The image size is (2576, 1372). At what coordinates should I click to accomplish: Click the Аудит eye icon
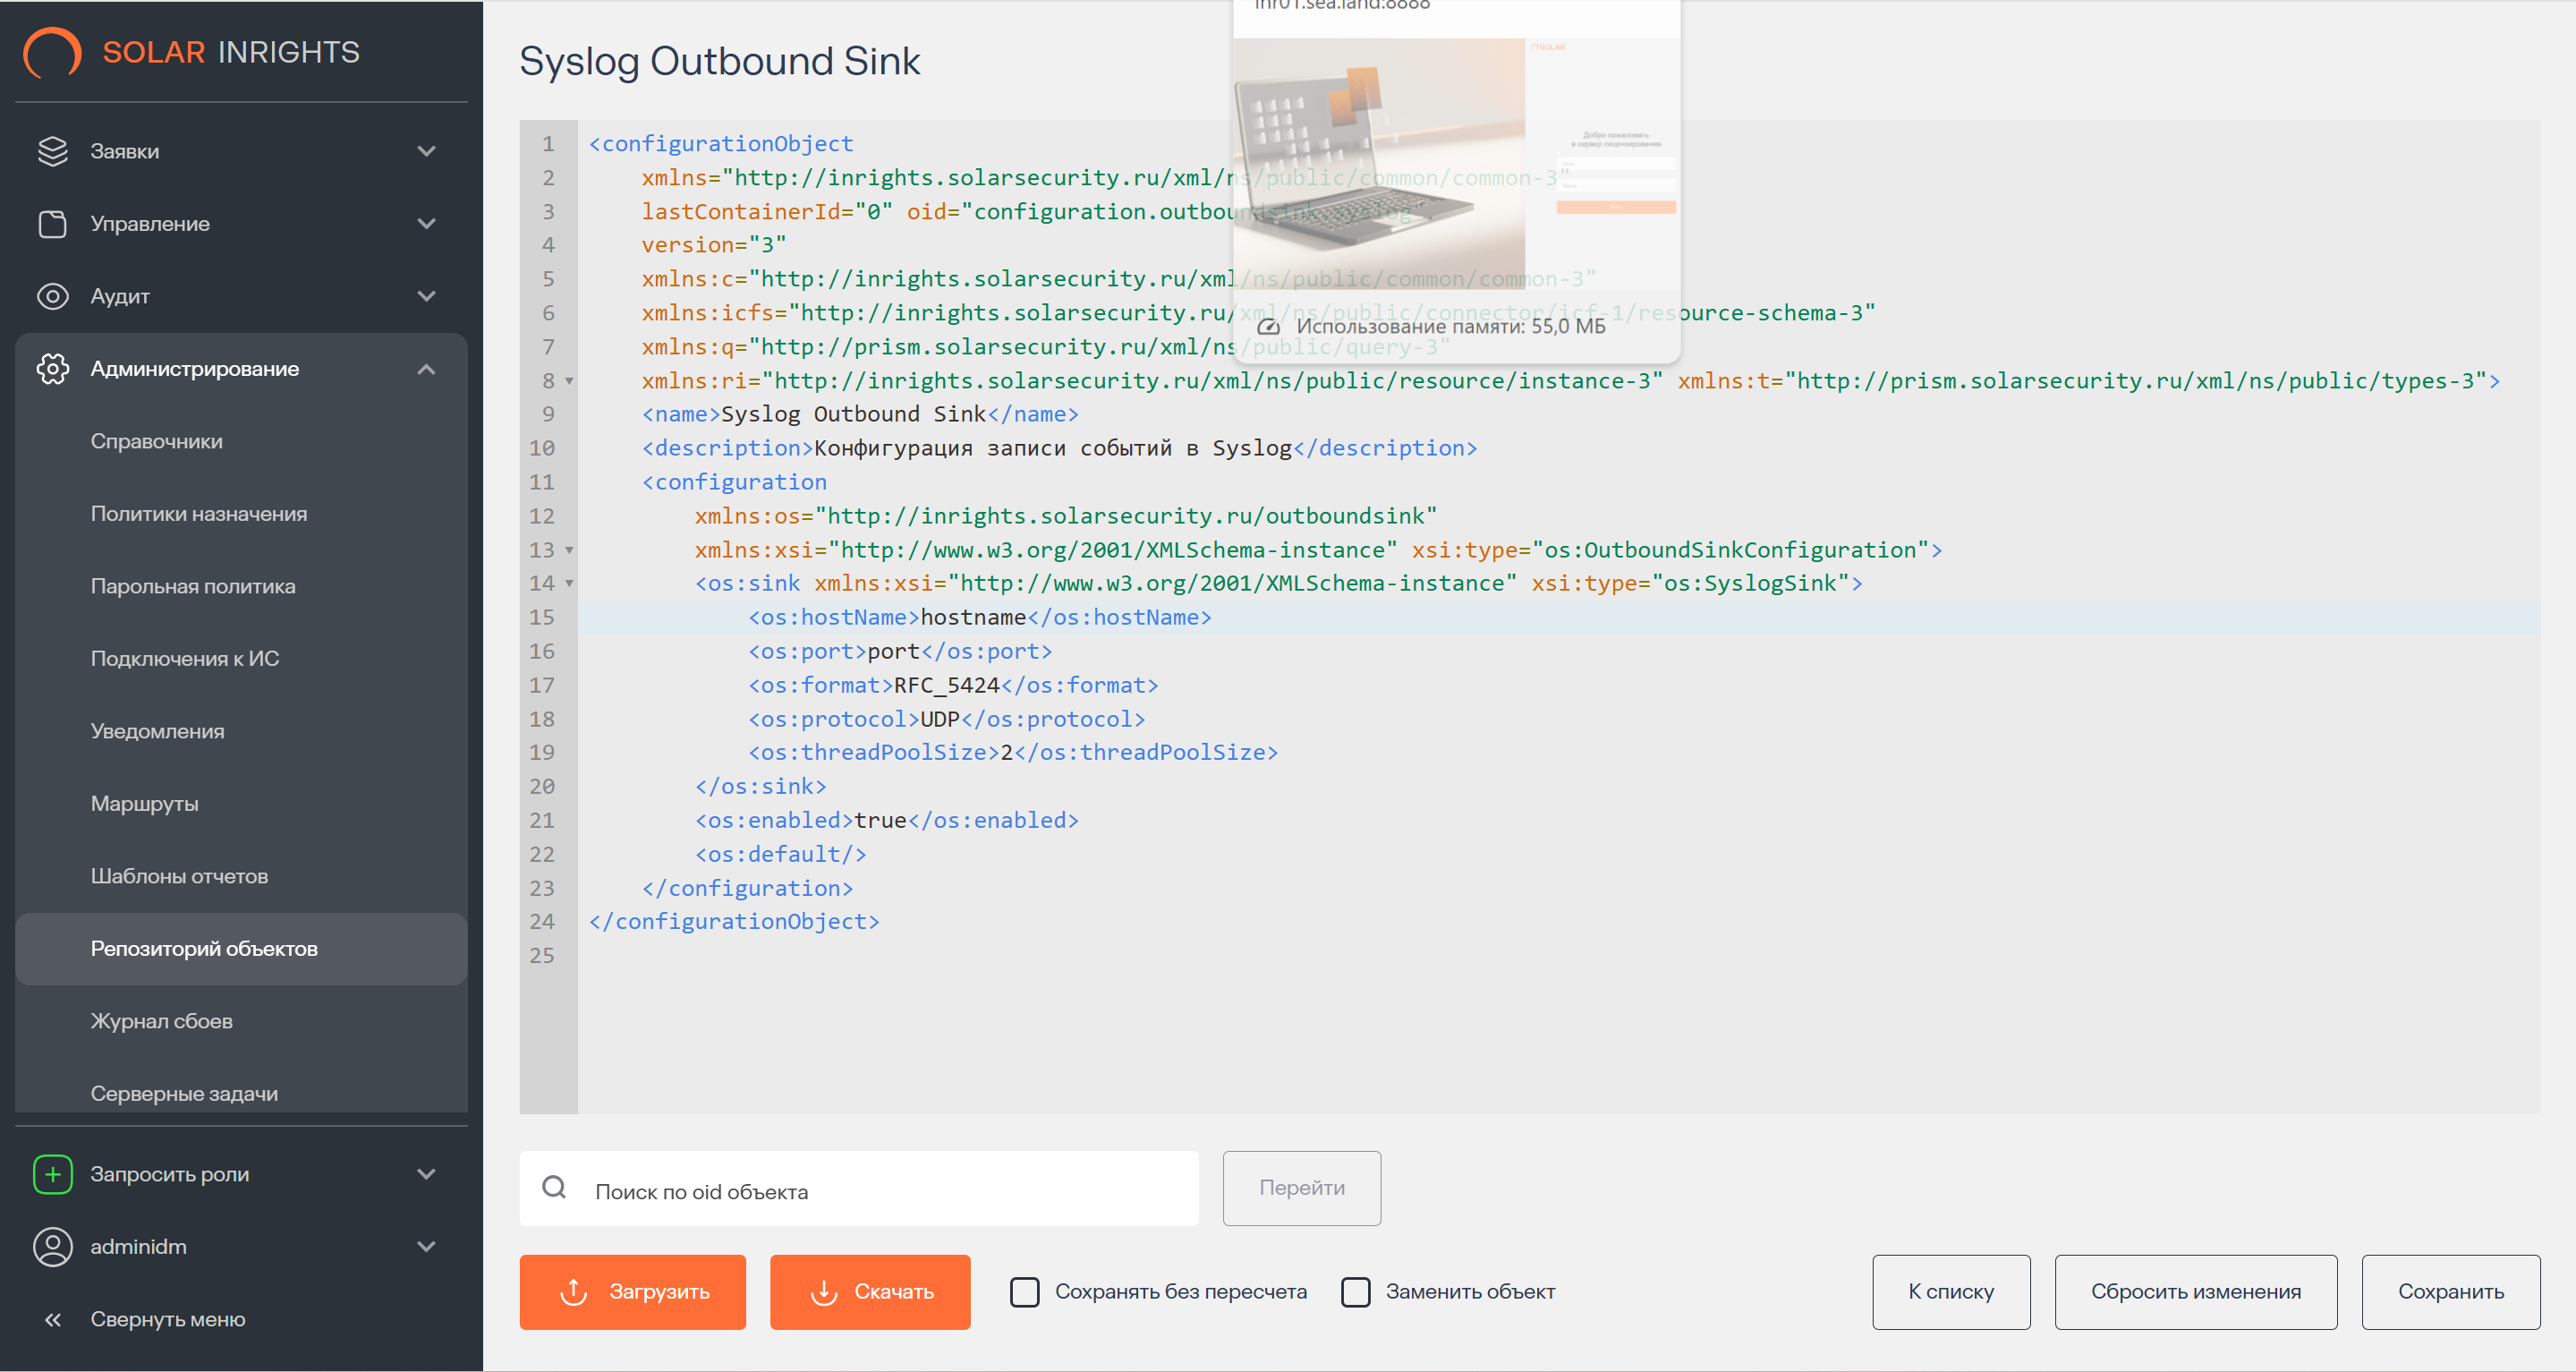pyautogui.click(x=53, y=296)
